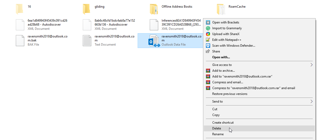Click the green Grammarly import icon
This screenshot has width=318, height=140.
click(208, 28)
